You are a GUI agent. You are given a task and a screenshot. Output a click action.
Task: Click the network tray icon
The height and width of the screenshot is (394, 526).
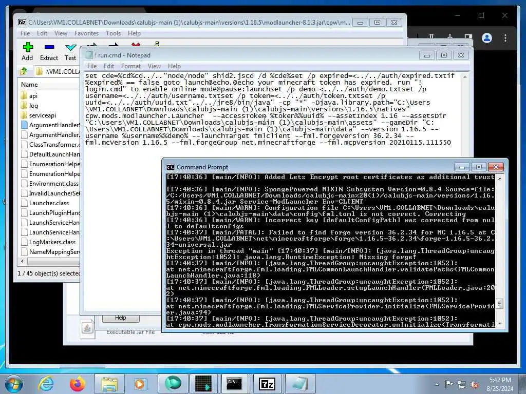[462, 384]
